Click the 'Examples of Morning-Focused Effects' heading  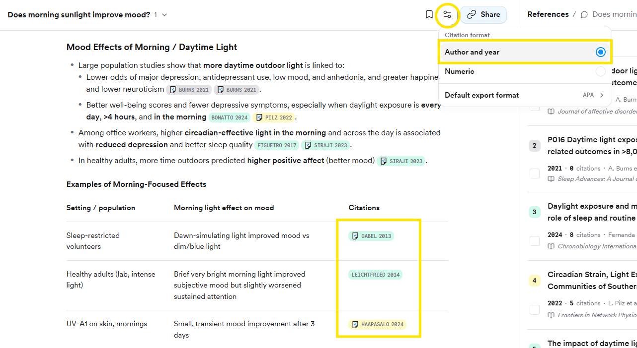[x=136, y=184]
